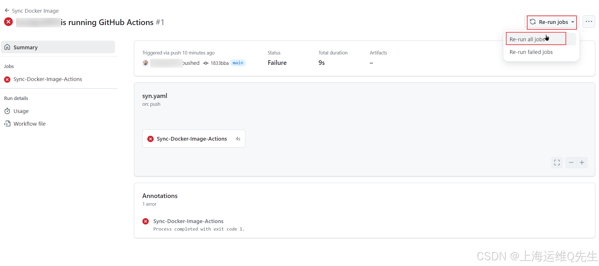Open the main branch label
The width and height of the screenshot is (599, 266).
(x=238, y=63)
